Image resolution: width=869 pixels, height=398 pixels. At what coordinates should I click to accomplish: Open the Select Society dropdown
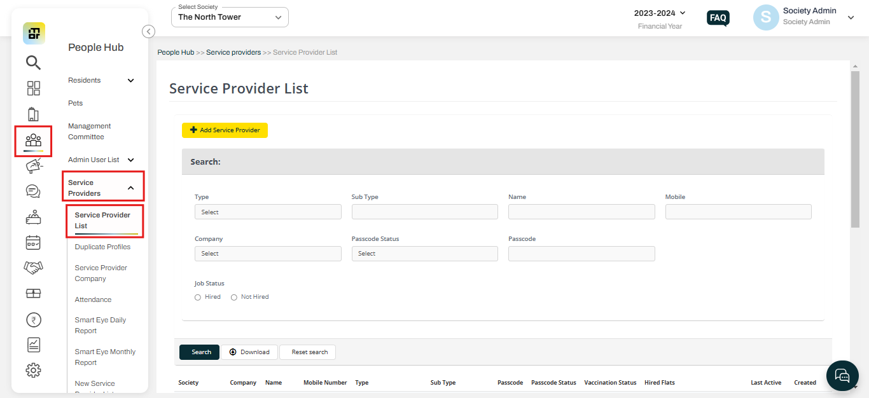pos(229,17)
